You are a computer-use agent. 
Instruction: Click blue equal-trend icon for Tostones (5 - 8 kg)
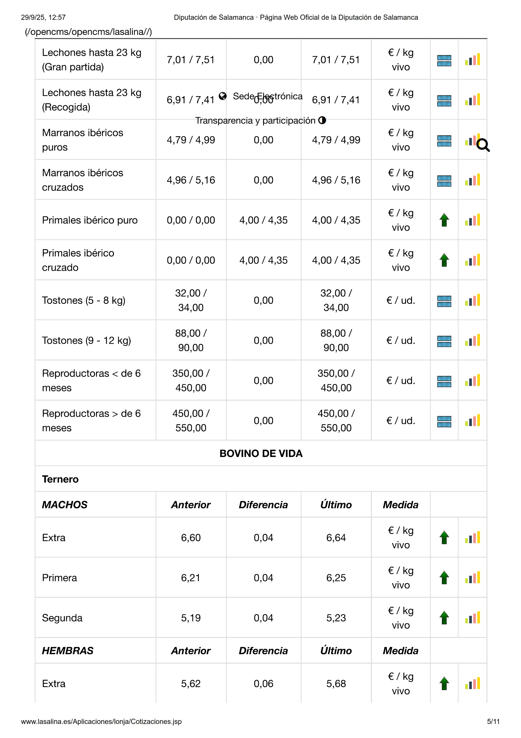tap(444, 301)
